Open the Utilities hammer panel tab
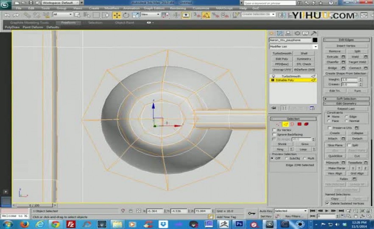Image resolution: width=374 pixels, height=229 pixels. (314, 33)
